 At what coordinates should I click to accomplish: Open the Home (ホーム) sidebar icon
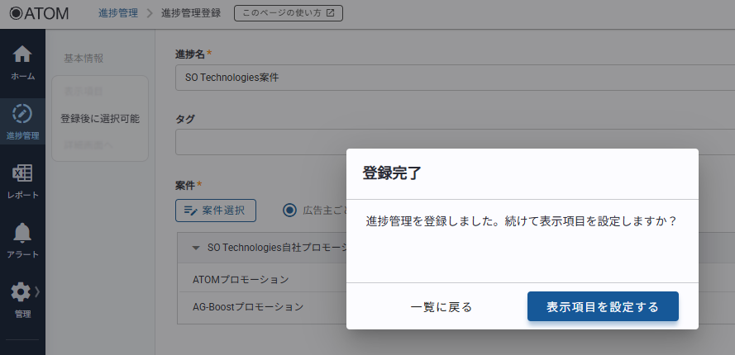point(22,54)
